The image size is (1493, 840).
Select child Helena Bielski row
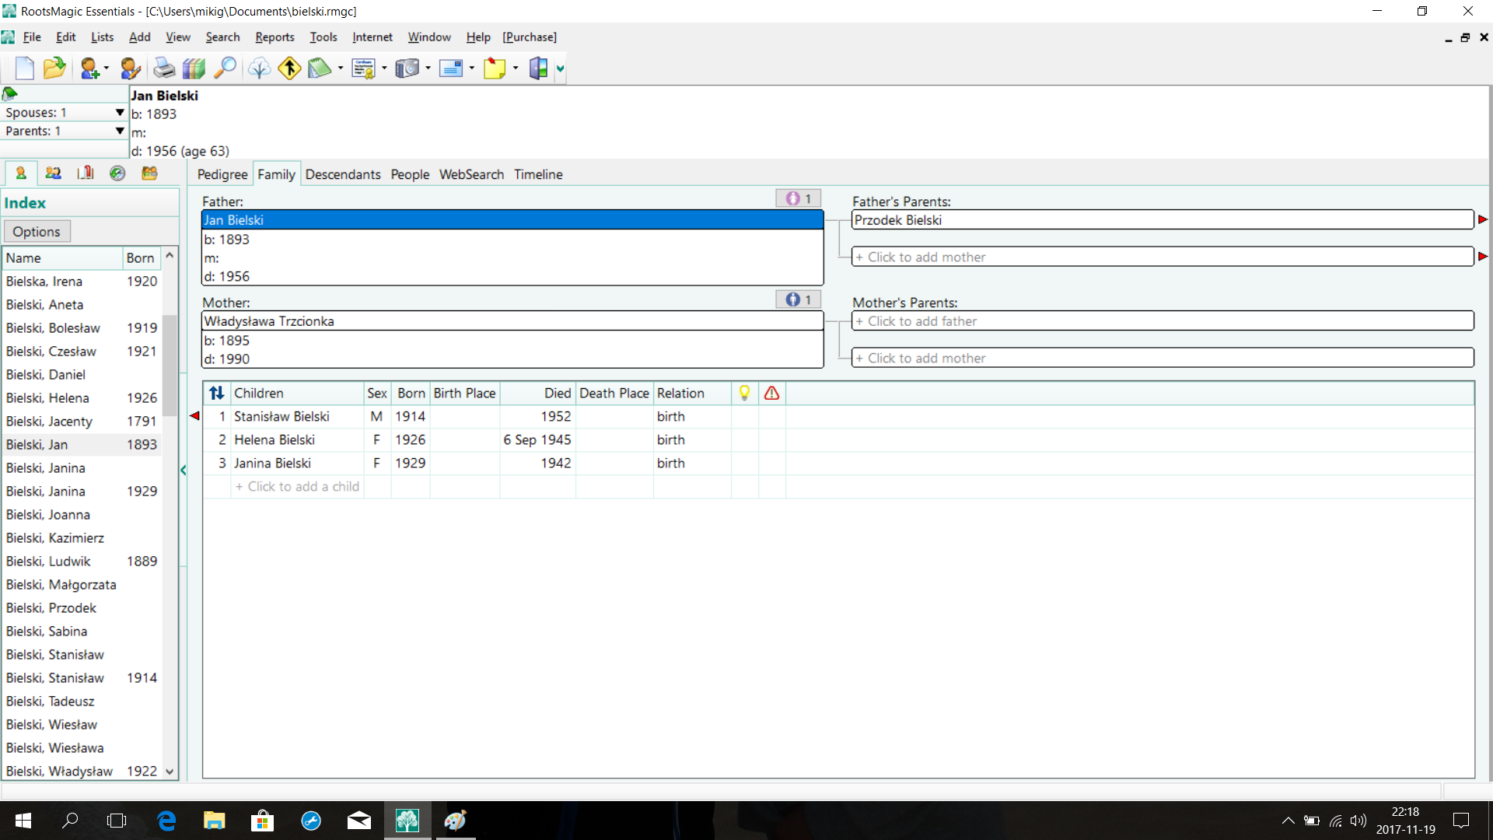[838, 439]
